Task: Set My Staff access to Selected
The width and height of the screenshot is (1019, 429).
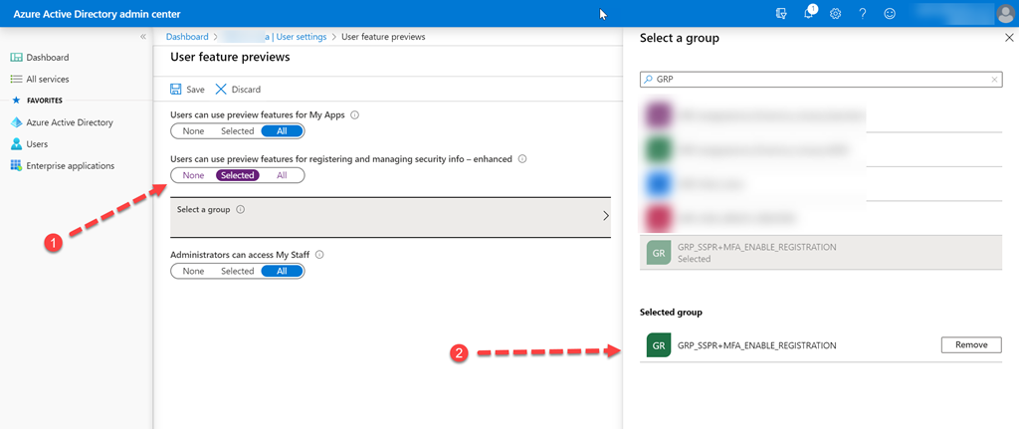Action: pos(237,271)
